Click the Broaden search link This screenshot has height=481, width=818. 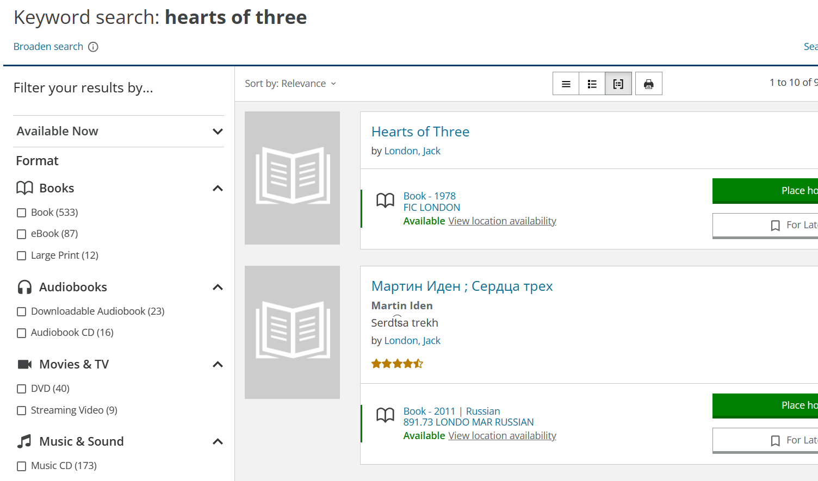(48, 47)
